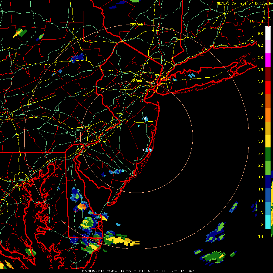
Task: Click the white swatch in the tops legend
Action: (x=268, y=33)
